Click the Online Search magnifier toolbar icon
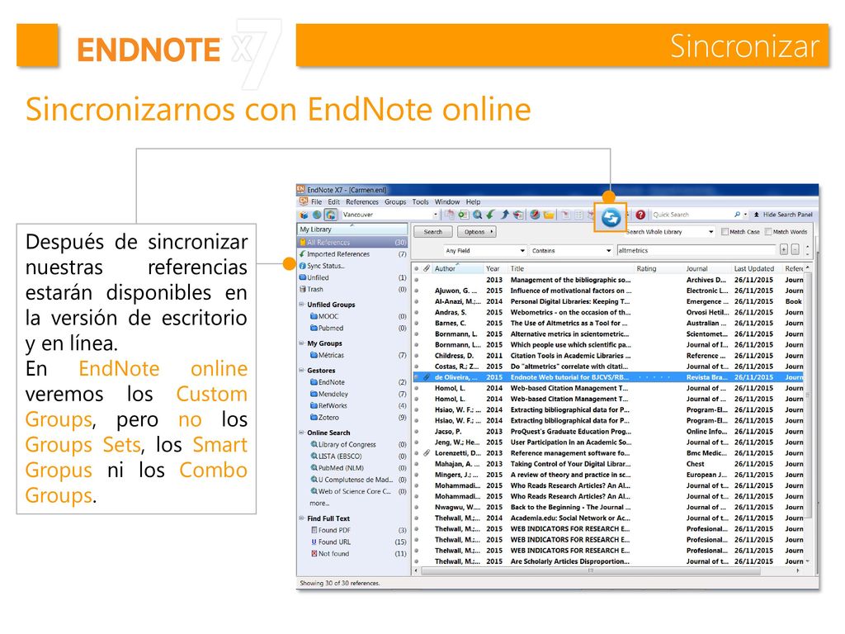The height and width of the screenshot is (634, 845). pyautogui.click(x=478, y=215)
